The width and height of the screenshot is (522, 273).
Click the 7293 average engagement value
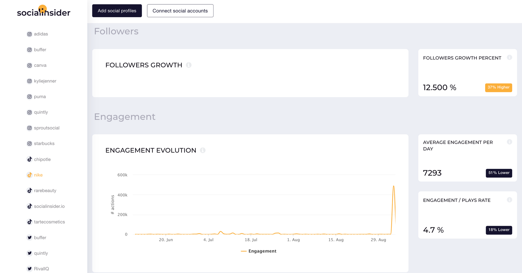[x=432, y=173]
